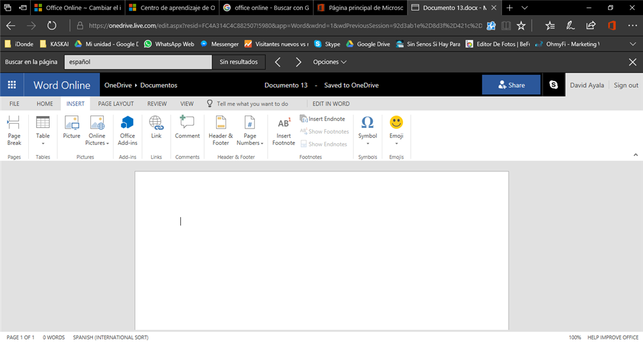
Task: Show tab previews chevron
Action: click(524, 8)
